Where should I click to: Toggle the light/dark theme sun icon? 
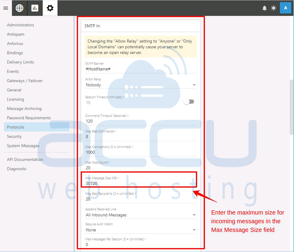pyautogui.click(x=274, y=8)
